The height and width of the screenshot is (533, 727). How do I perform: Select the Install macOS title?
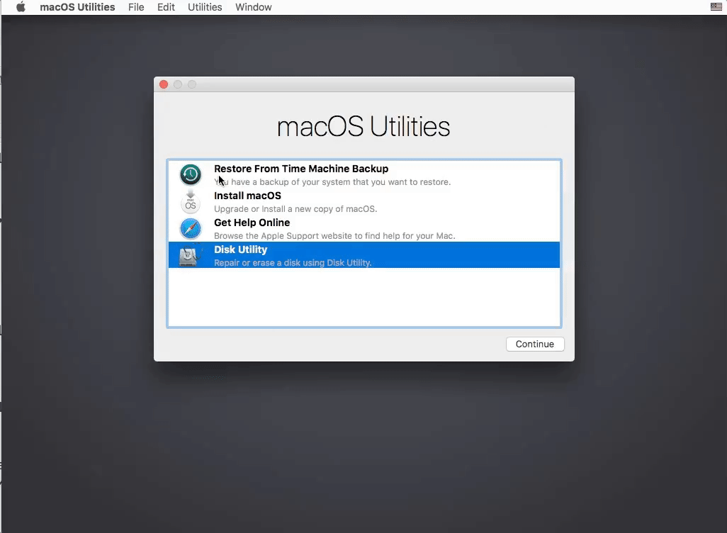click(x=247, y=196)
